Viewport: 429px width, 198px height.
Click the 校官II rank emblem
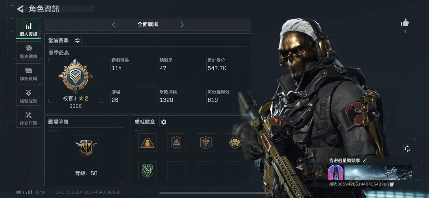pyautogui.click(x=75, y=76)
